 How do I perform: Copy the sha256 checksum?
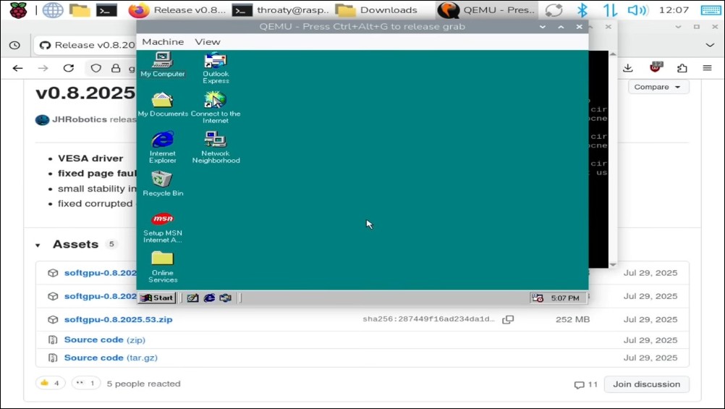[x=508, y=319]
